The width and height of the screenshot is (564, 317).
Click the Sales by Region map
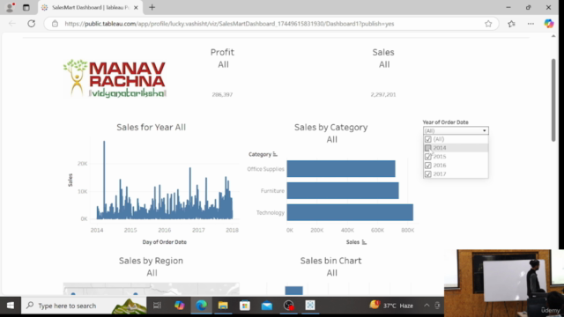[151, 289]
